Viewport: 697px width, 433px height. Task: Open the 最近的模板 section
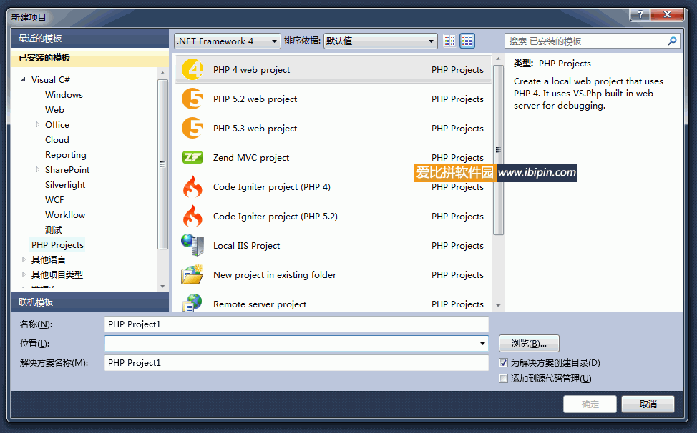coord(90,39)
